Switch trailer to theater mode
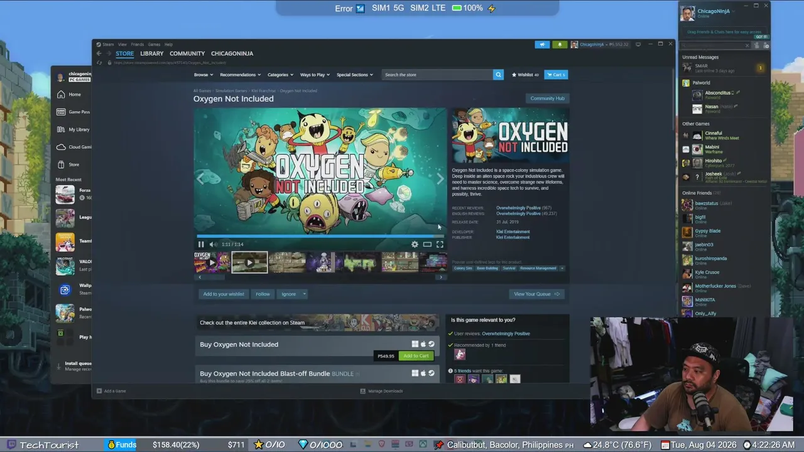 (427, 244)
